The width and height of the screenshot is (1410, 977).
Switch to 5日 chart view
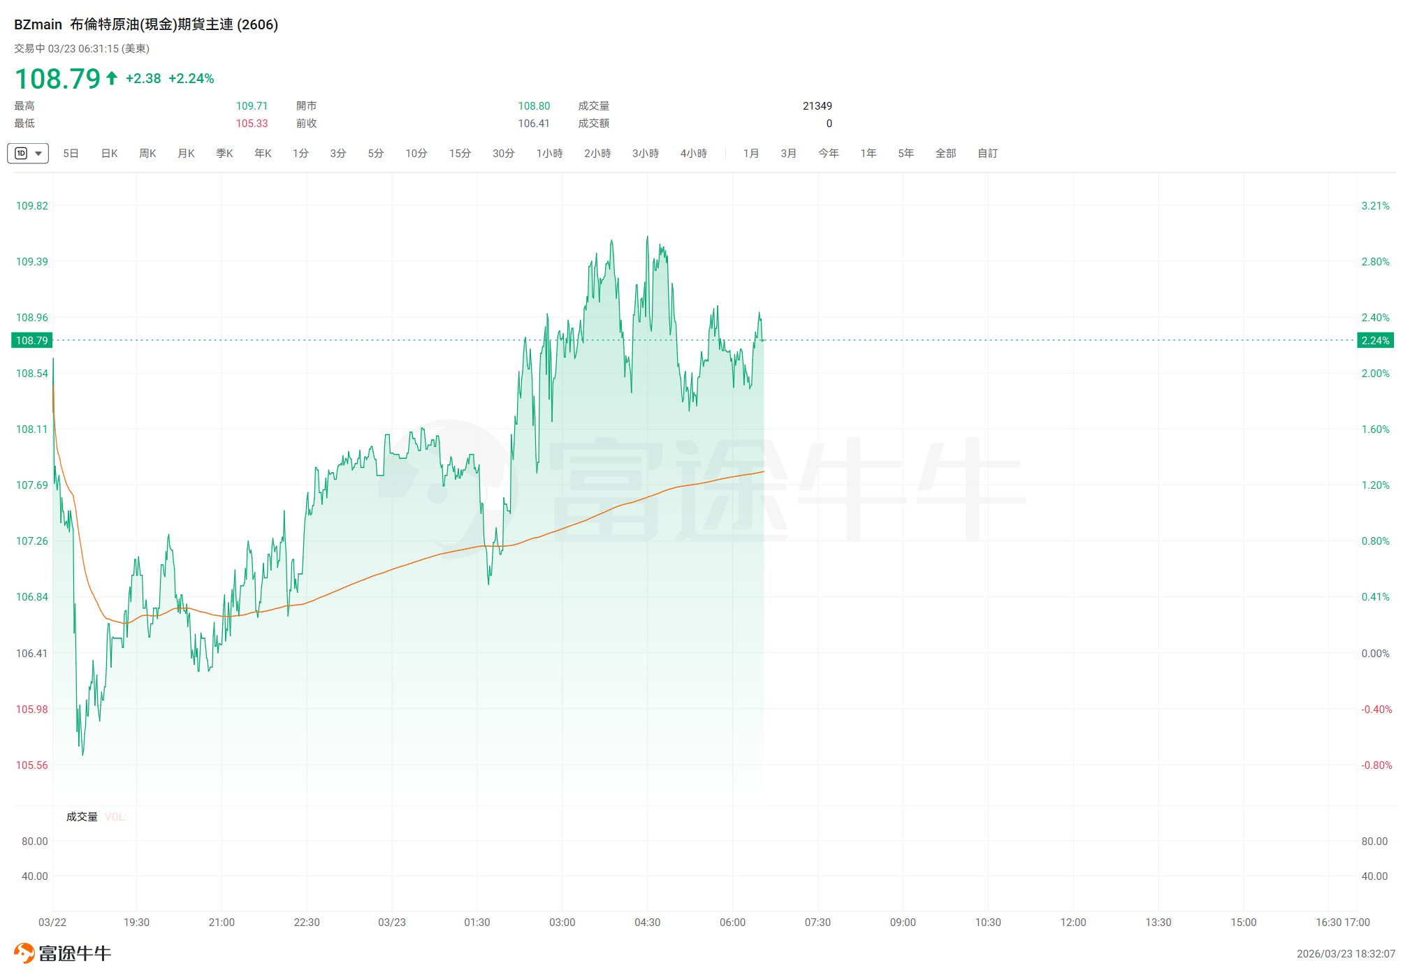point(71,154)
